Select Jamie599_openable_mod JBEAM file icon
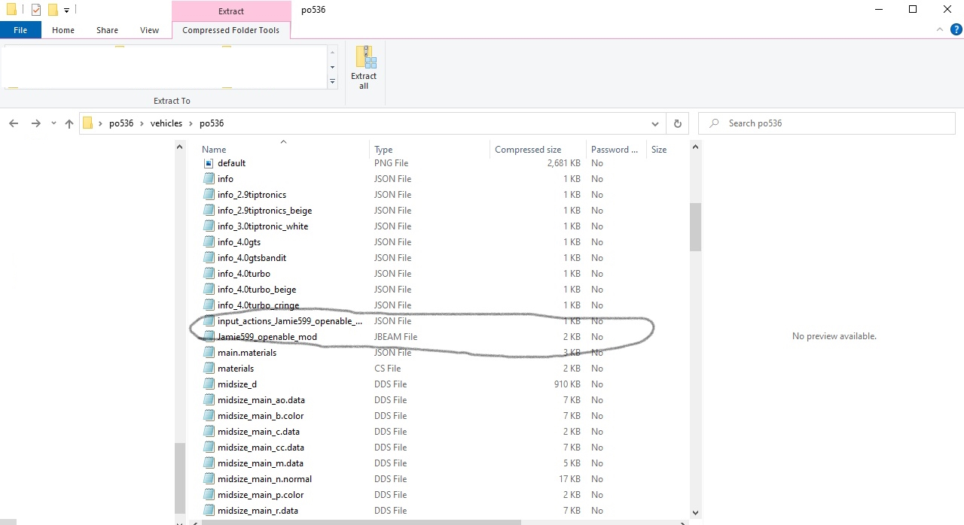 coord(209,337)
